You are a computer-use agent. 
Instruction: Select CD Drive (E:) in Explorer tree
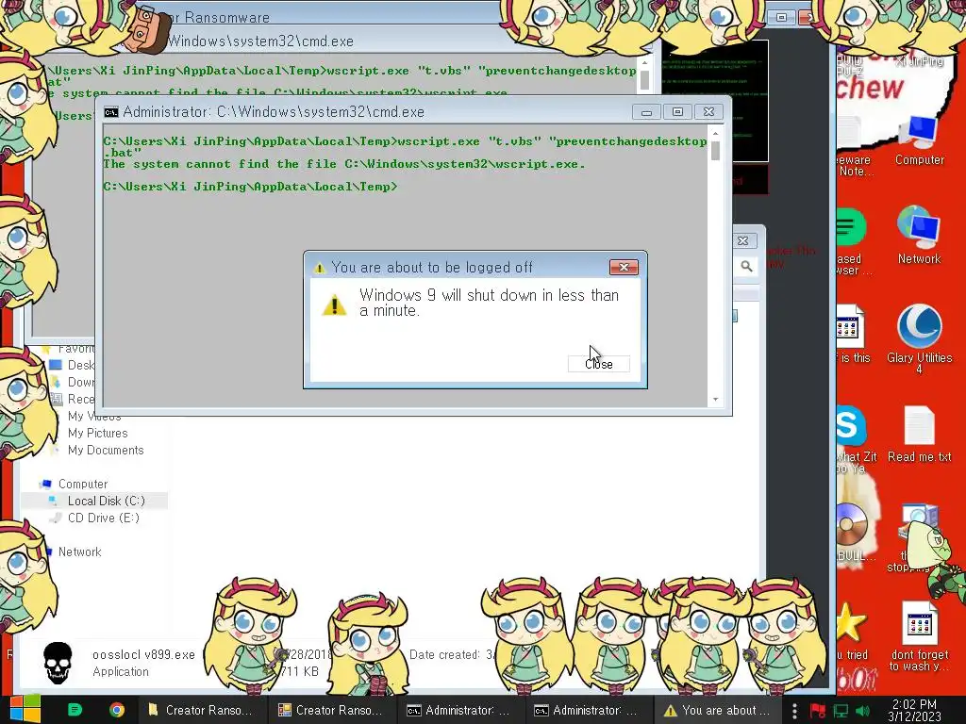[103, 518]
